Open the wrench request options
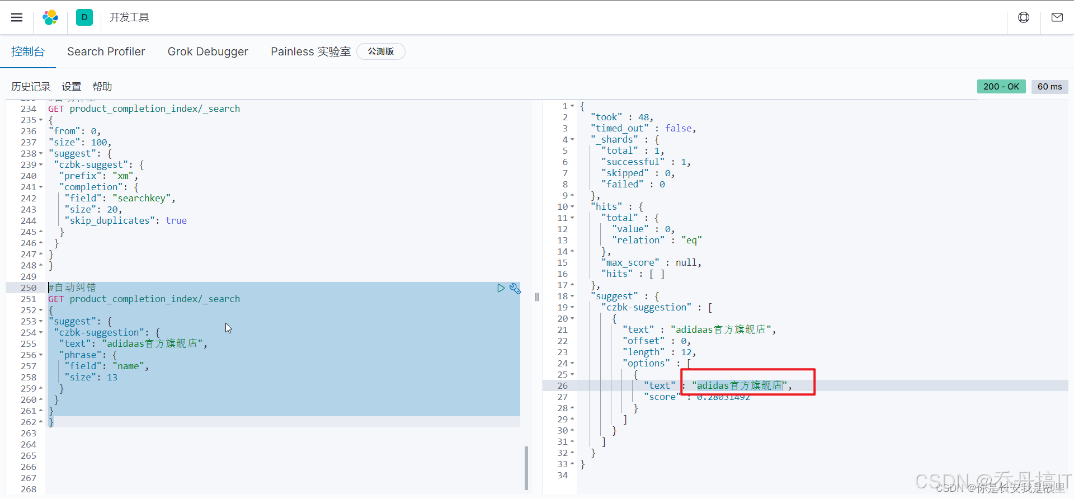Image resolution: width=1074 pixels, height=499 pixels. 515,288
